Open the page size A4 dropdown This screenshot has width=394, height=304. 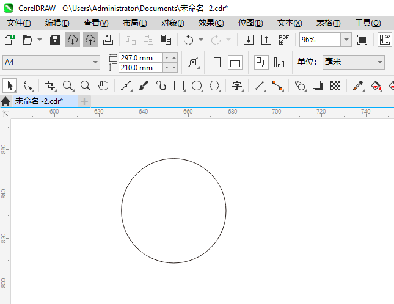51,62
